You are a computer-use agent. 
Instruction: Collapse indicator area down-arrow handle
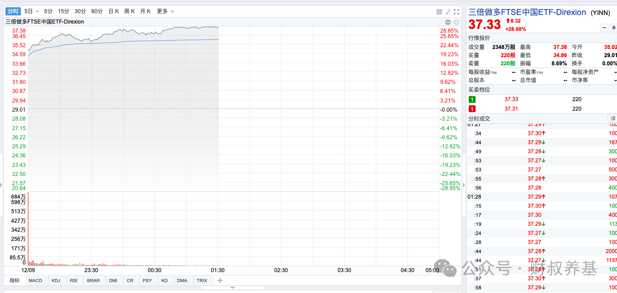coord(233,288)
